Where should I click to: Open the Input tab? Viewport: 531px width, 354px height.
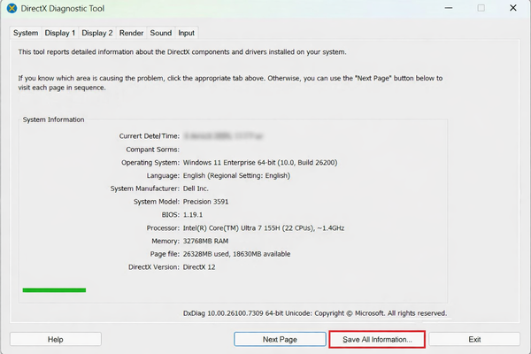tap(186, 33)
